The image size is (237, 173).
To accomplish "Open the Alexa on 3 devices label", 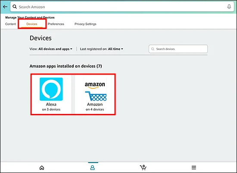I will (x=51, y=107).
